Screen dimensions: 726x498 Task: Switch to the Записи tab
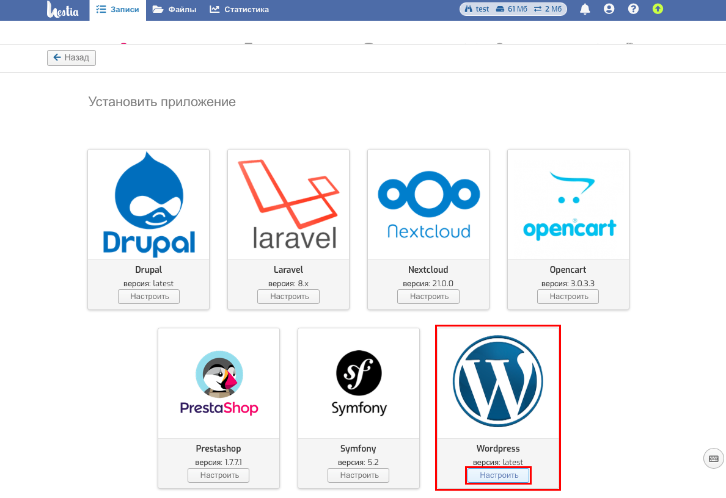tap(117, 10)
